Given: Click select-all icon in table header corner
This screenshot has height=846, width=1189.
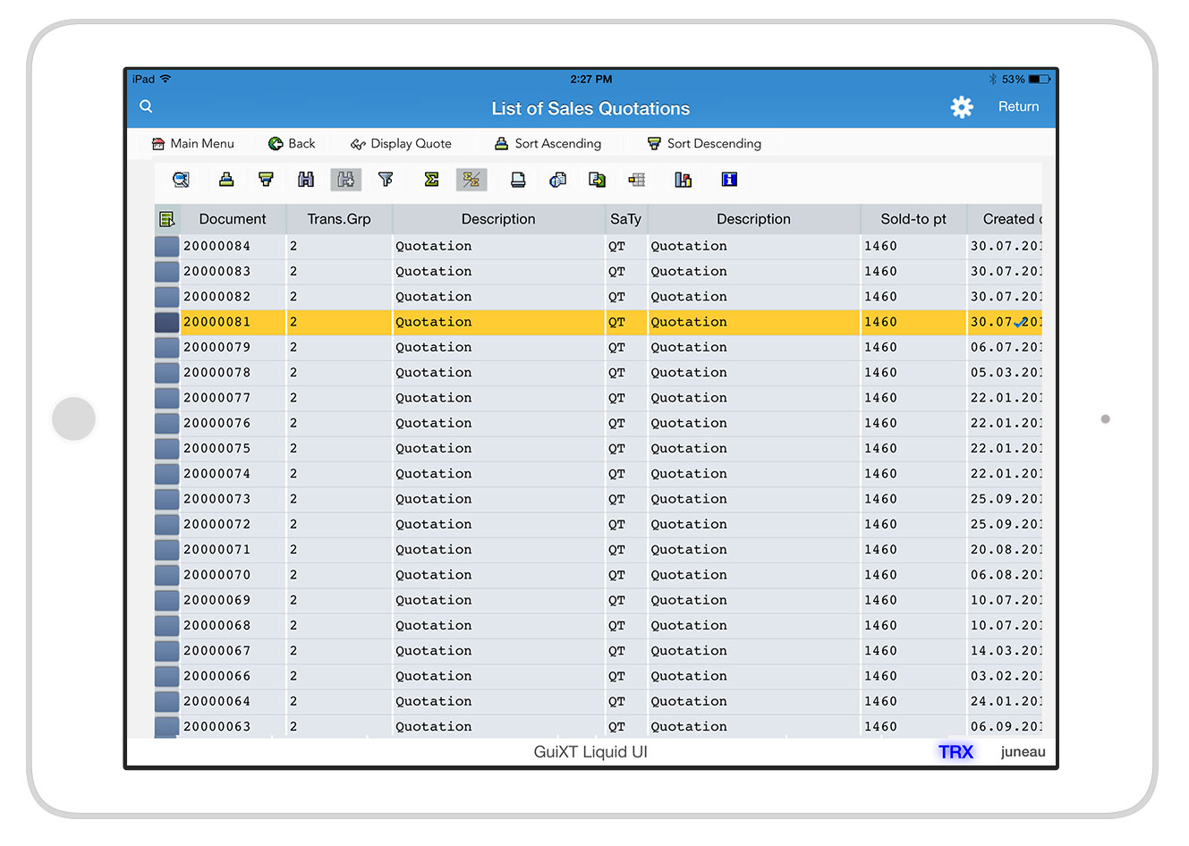Looking at the screenshot, I should click(x=166, y=219).
